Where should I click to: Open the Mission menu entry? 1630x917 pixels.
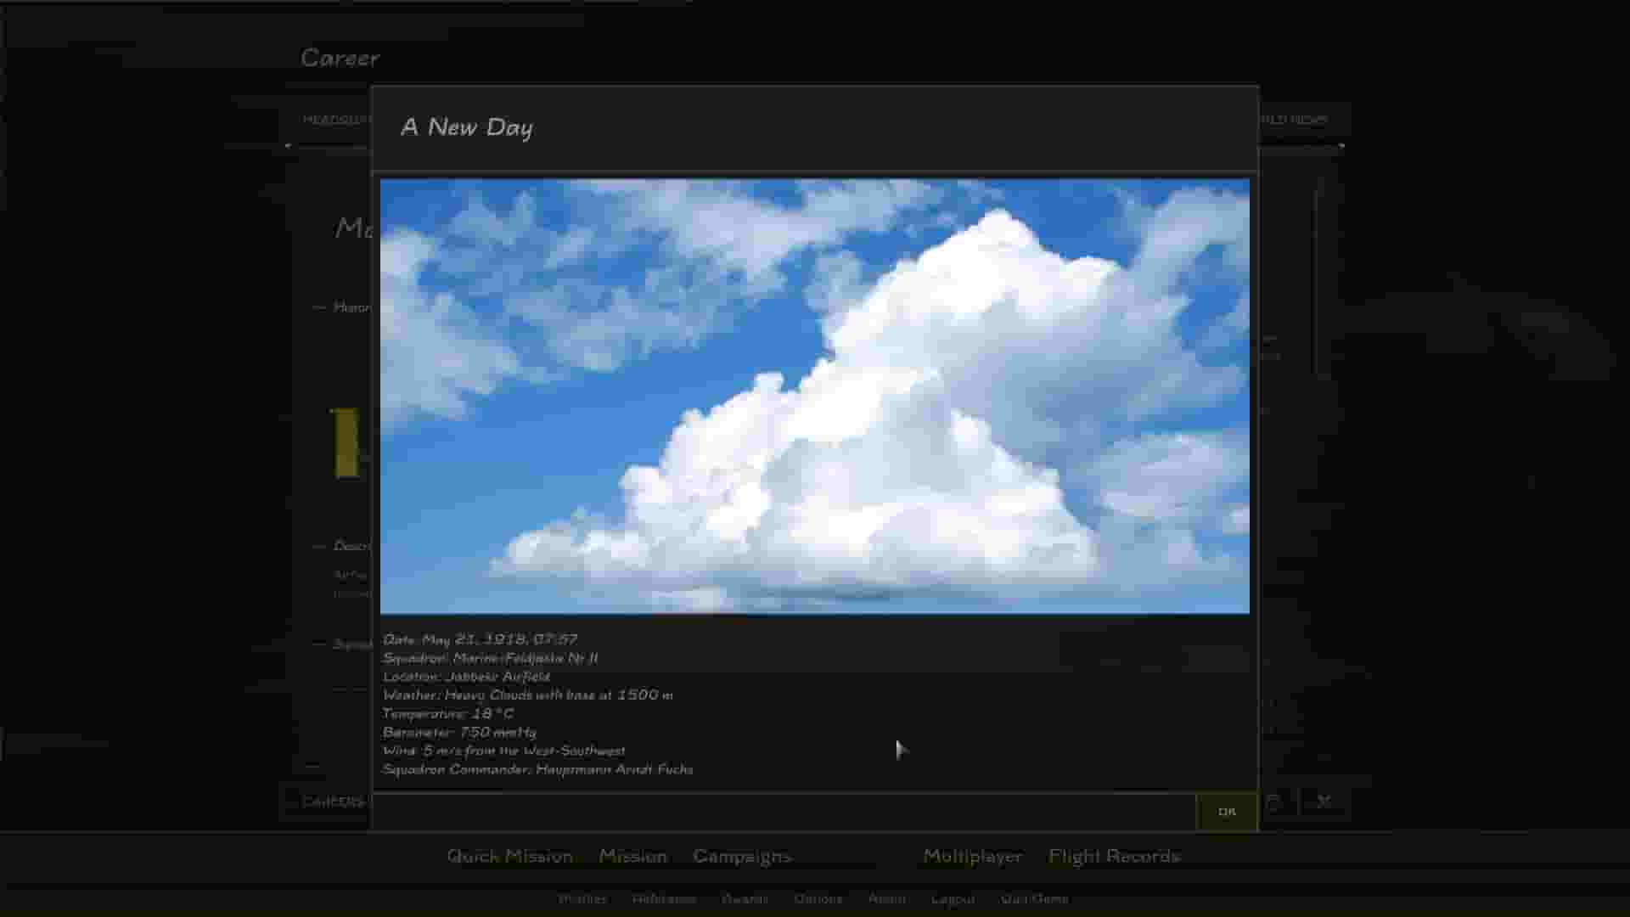pos(632,856)
